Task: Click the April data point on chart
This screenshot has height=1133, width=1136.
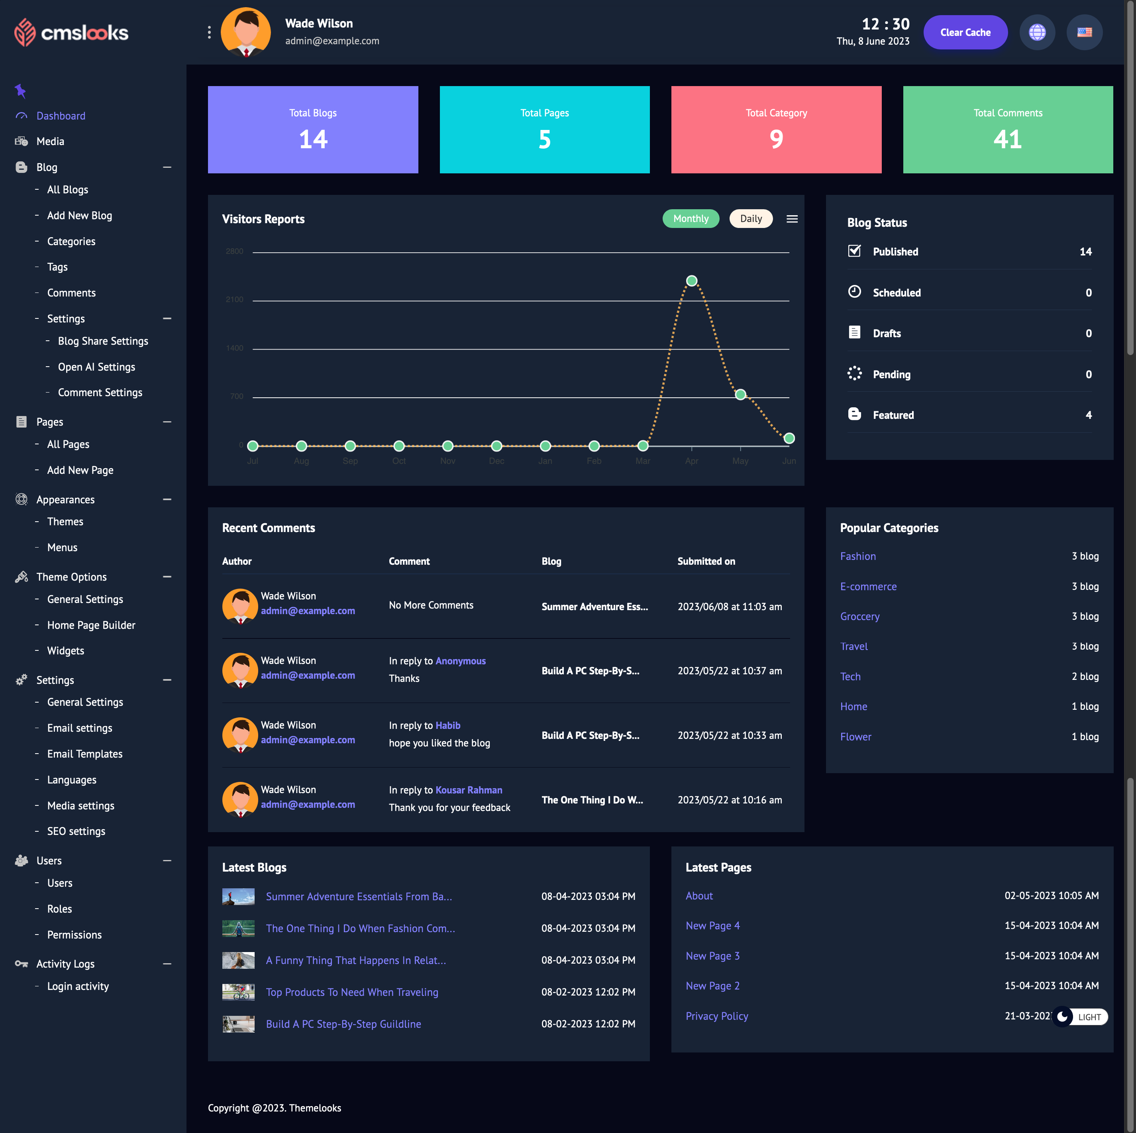Action: coord(691,281)
